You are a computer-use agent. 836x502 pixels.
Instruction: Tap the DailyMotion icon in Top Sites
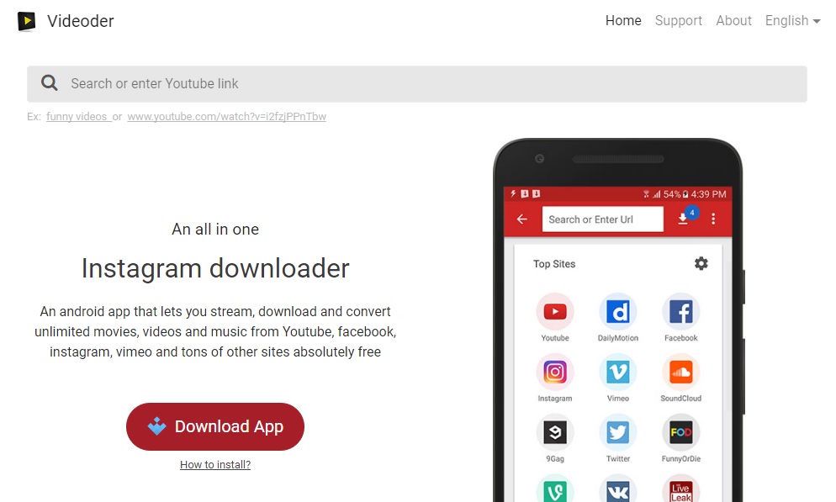618,311
